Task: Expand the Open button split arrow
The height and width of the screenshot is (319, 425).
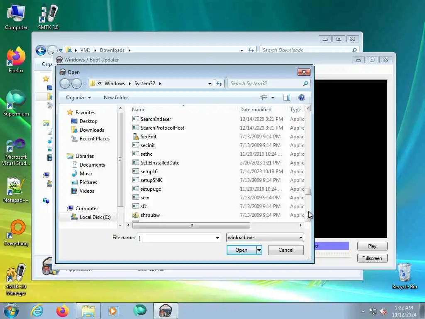Action: pos(259,250)
